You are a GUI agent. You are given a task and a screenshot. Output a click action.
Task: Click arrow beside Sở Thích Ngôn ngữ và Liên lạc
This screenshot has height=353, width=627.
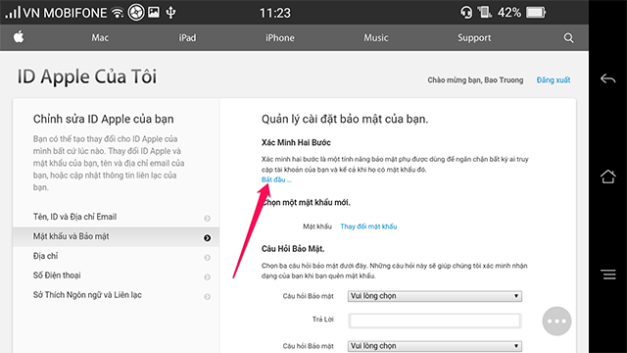click(x=207, y=296)
